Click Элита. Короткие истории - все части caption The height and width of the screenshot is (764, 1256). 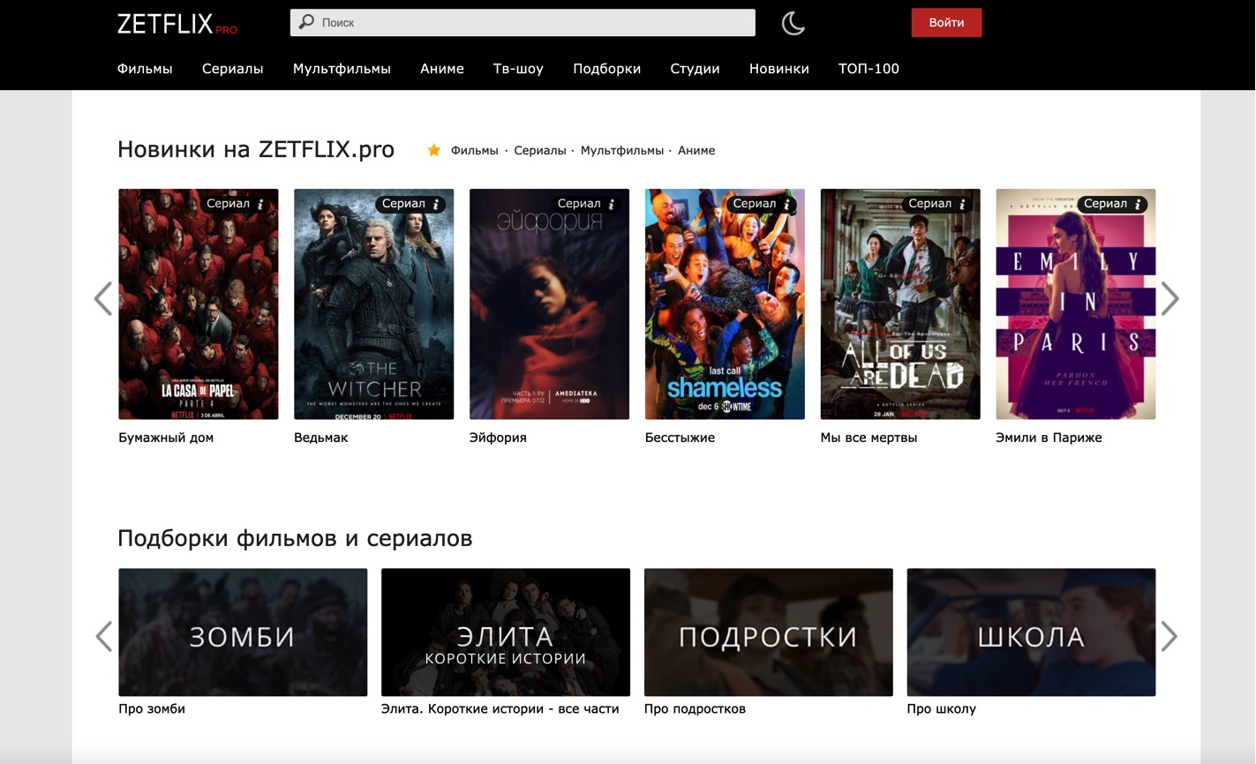click(x=500, y=709)
